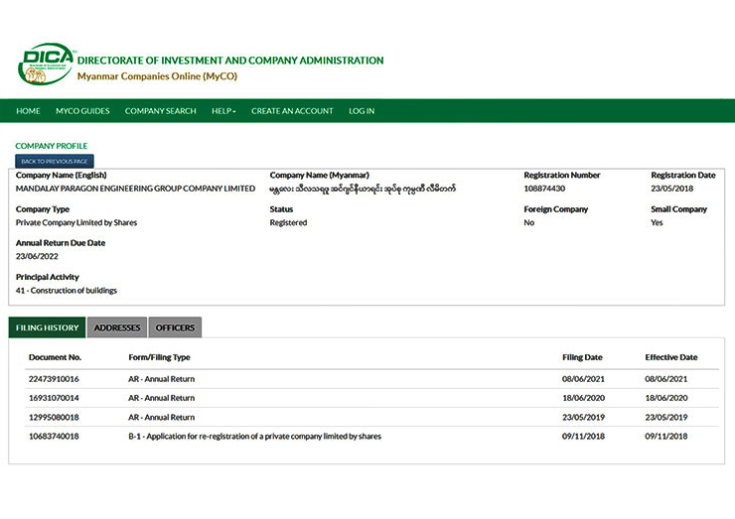Click the COMPANY PROFILE heading
735x519 pixels.
pos(52,146)
